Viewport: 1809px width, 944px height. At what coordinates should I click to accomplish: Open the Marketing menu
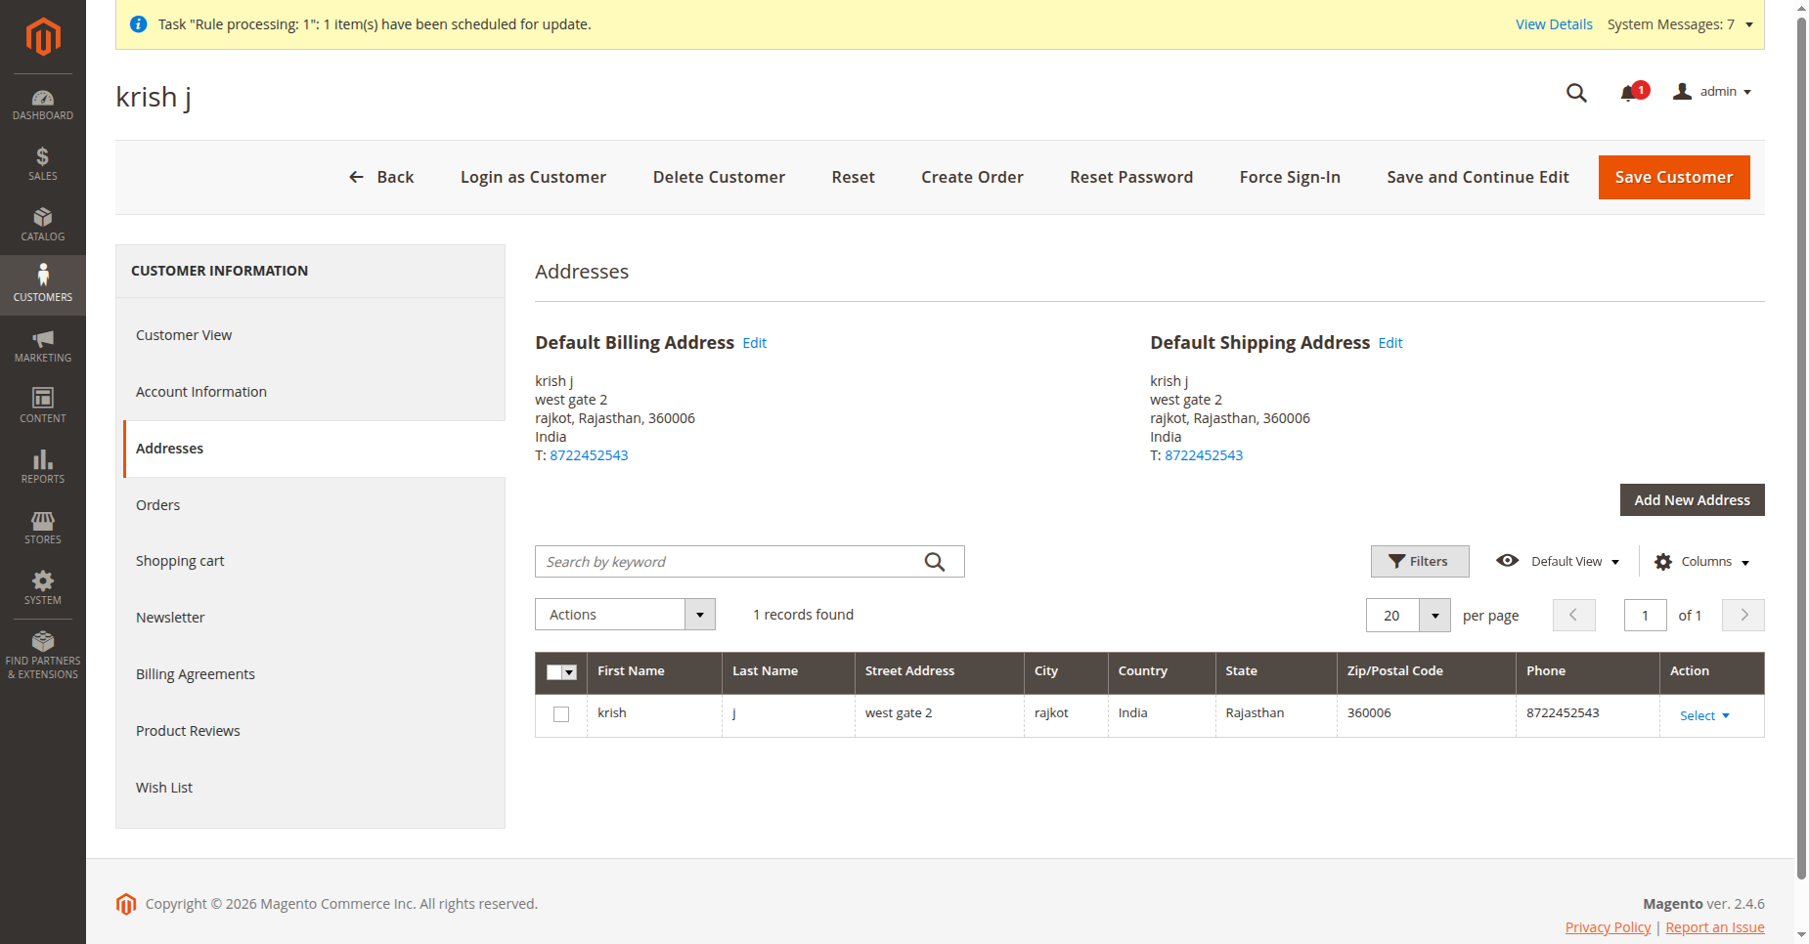coord(43,346)
